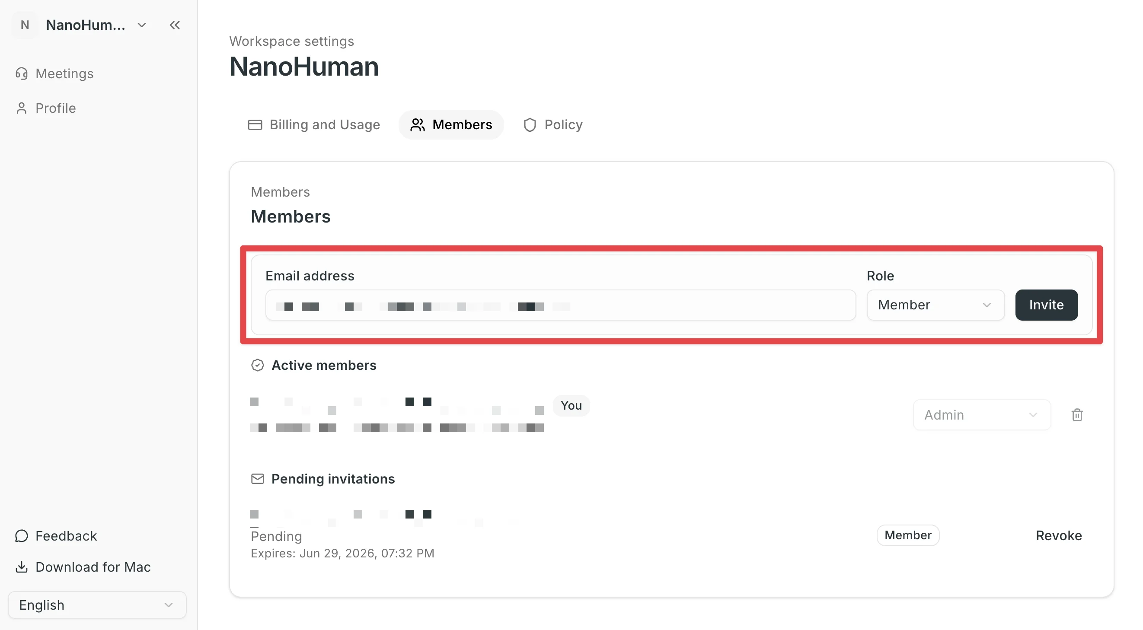
Task: Click the 'Expires: Jun 29, 2026, 07:32 PM' text
Action: (342, 553)
